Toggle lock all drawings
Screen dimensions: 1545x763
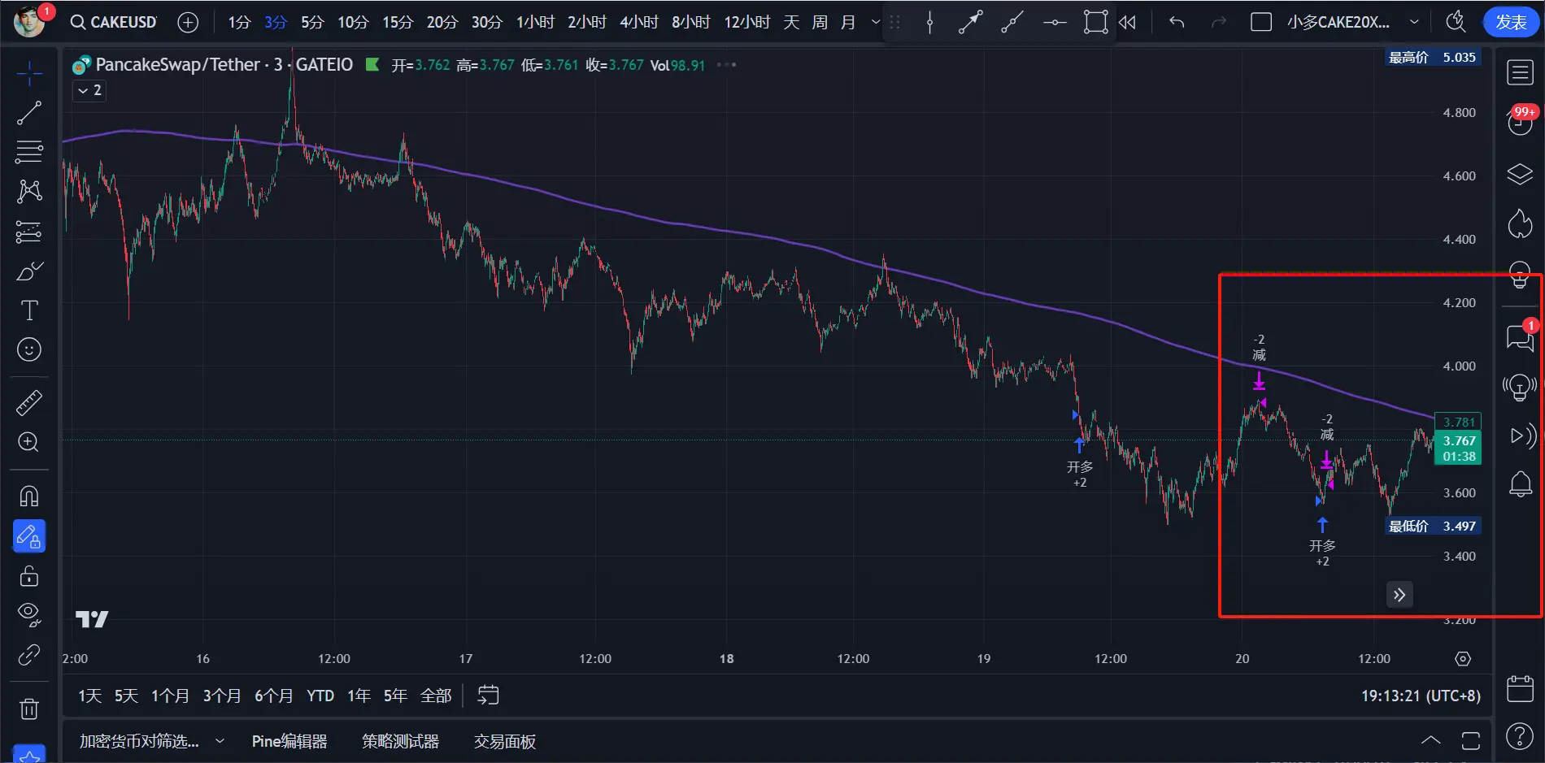click(x=29, y=576)
